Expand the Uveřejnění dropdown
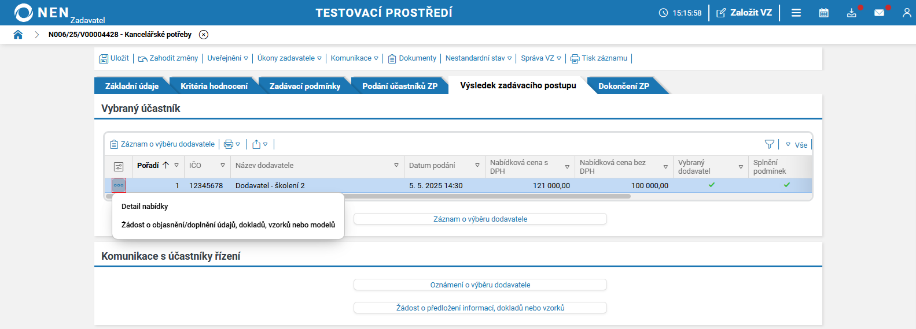This screenshot has height=329, width=916. pyautogui.click(x=227, y=58)
